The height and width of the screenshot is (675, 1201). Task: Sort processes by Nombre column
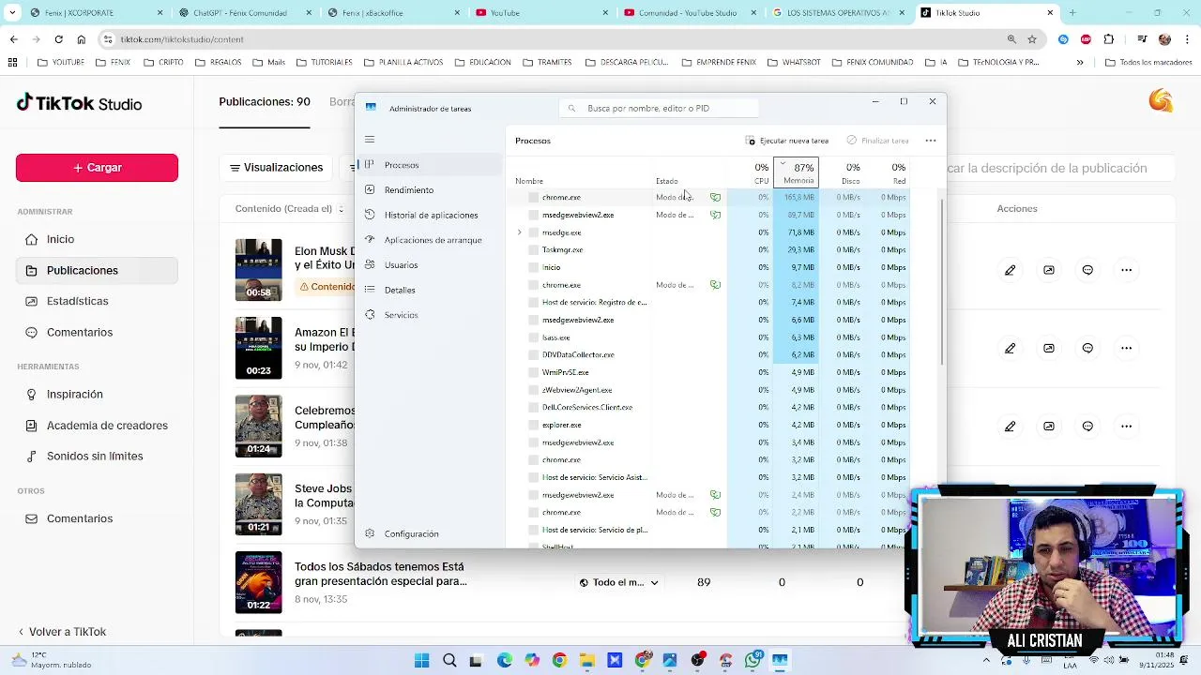529,181
